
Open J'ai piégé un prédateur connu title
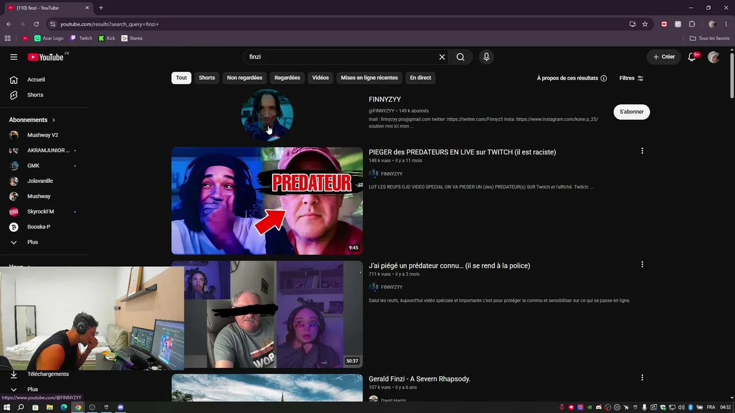click(x=449, y=266)
